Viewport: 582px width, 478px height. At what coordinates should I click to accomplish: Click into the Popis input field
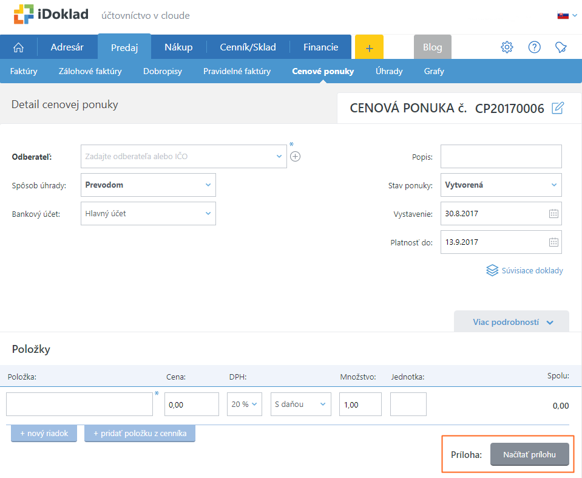501,156
